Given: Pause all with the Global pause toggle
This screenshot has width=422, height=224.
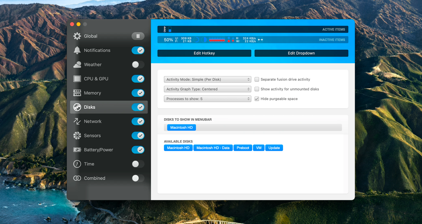Looking at the screenshot, I should point(138,36).
